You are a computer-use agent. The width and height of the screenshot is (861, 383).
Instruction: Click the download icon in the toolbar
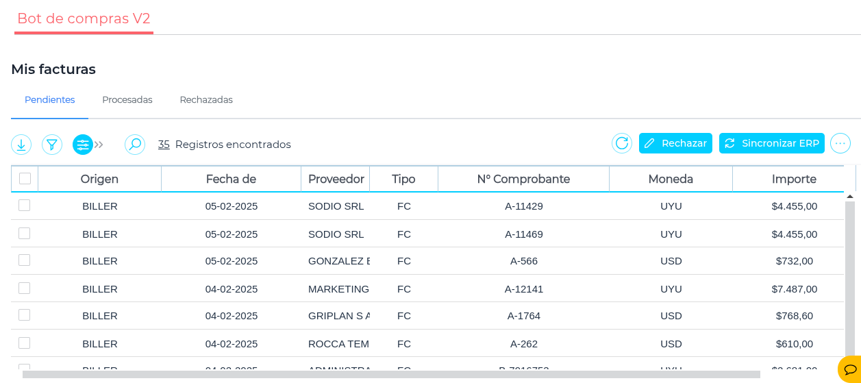coord(21,145)
